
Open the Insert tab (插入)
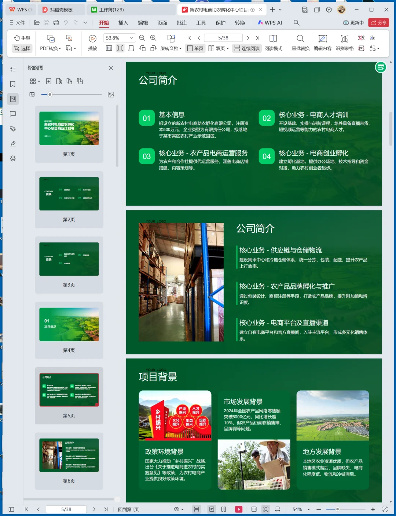click(123, 23)
